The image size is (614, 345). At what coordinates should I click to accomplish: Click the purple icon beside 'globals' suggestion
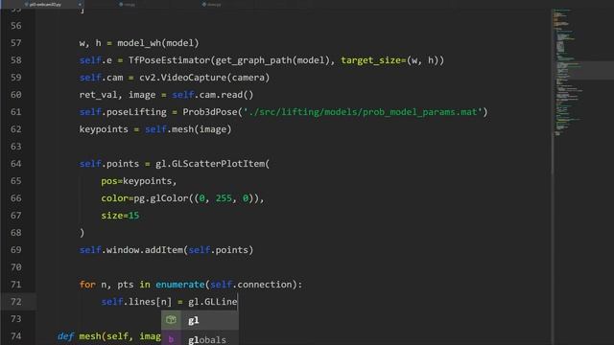click(171, 339)
